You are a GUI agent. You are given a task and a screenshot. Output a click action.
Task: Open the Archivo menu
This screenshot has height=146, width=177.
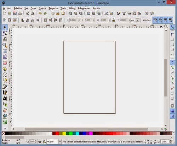[x=7, y=8]
